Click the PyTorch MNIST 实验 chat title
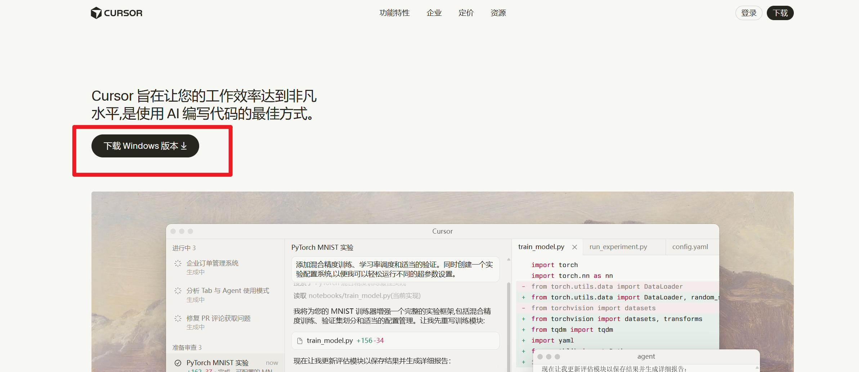This screenshot has width=859, height=372. [x=322, y=248]
